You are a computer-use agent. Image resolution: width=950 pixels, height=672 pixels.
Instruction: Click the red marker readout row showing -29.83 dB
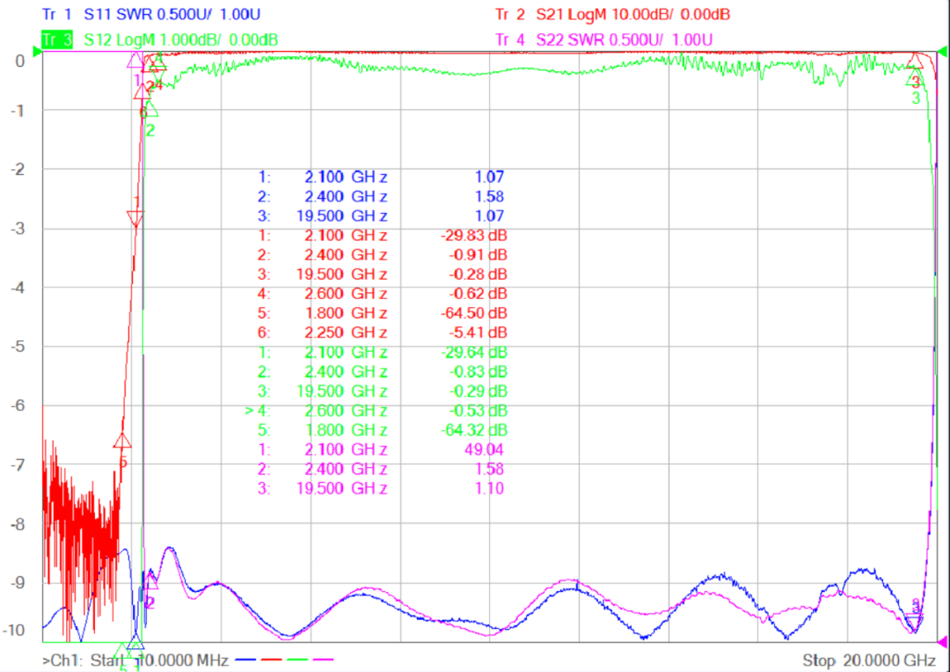tap(383, 235)
